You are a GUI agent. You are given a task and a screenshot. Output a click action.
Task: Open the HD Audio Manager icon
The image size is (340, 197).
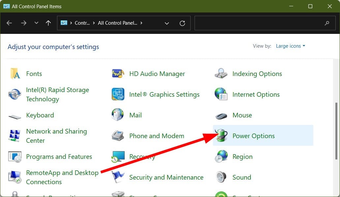click(x=118, y=74)
